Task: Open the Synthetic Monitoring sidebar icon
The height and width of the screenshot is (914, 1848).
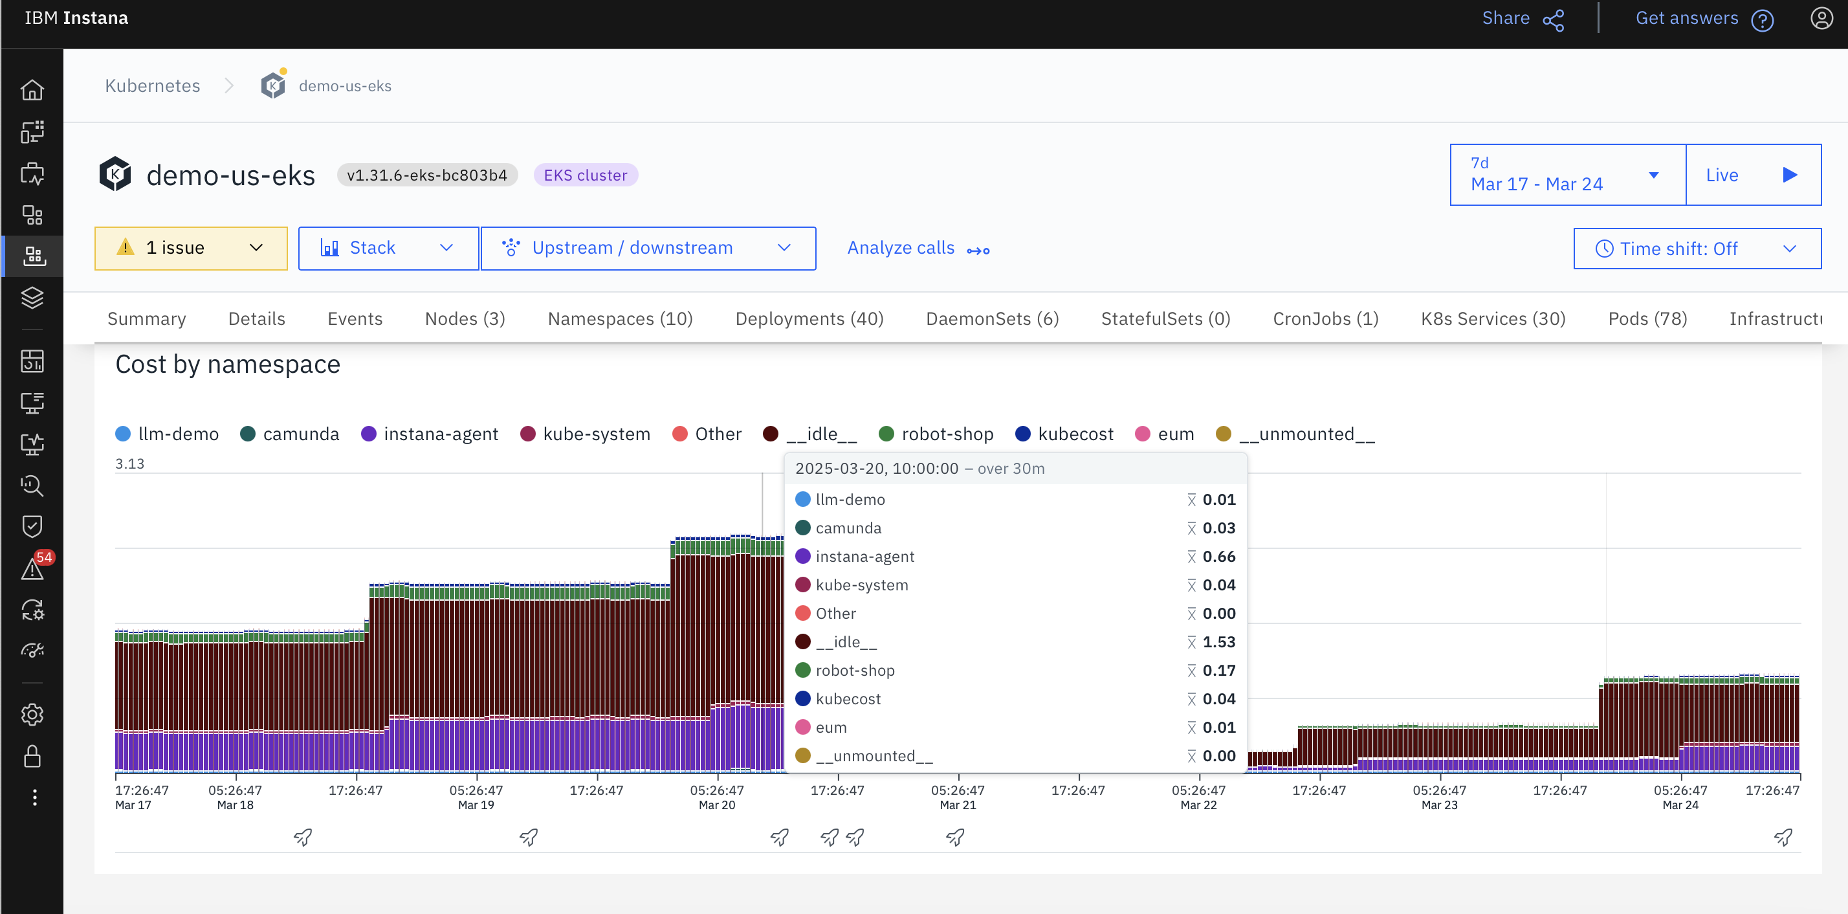Action: 33,444
